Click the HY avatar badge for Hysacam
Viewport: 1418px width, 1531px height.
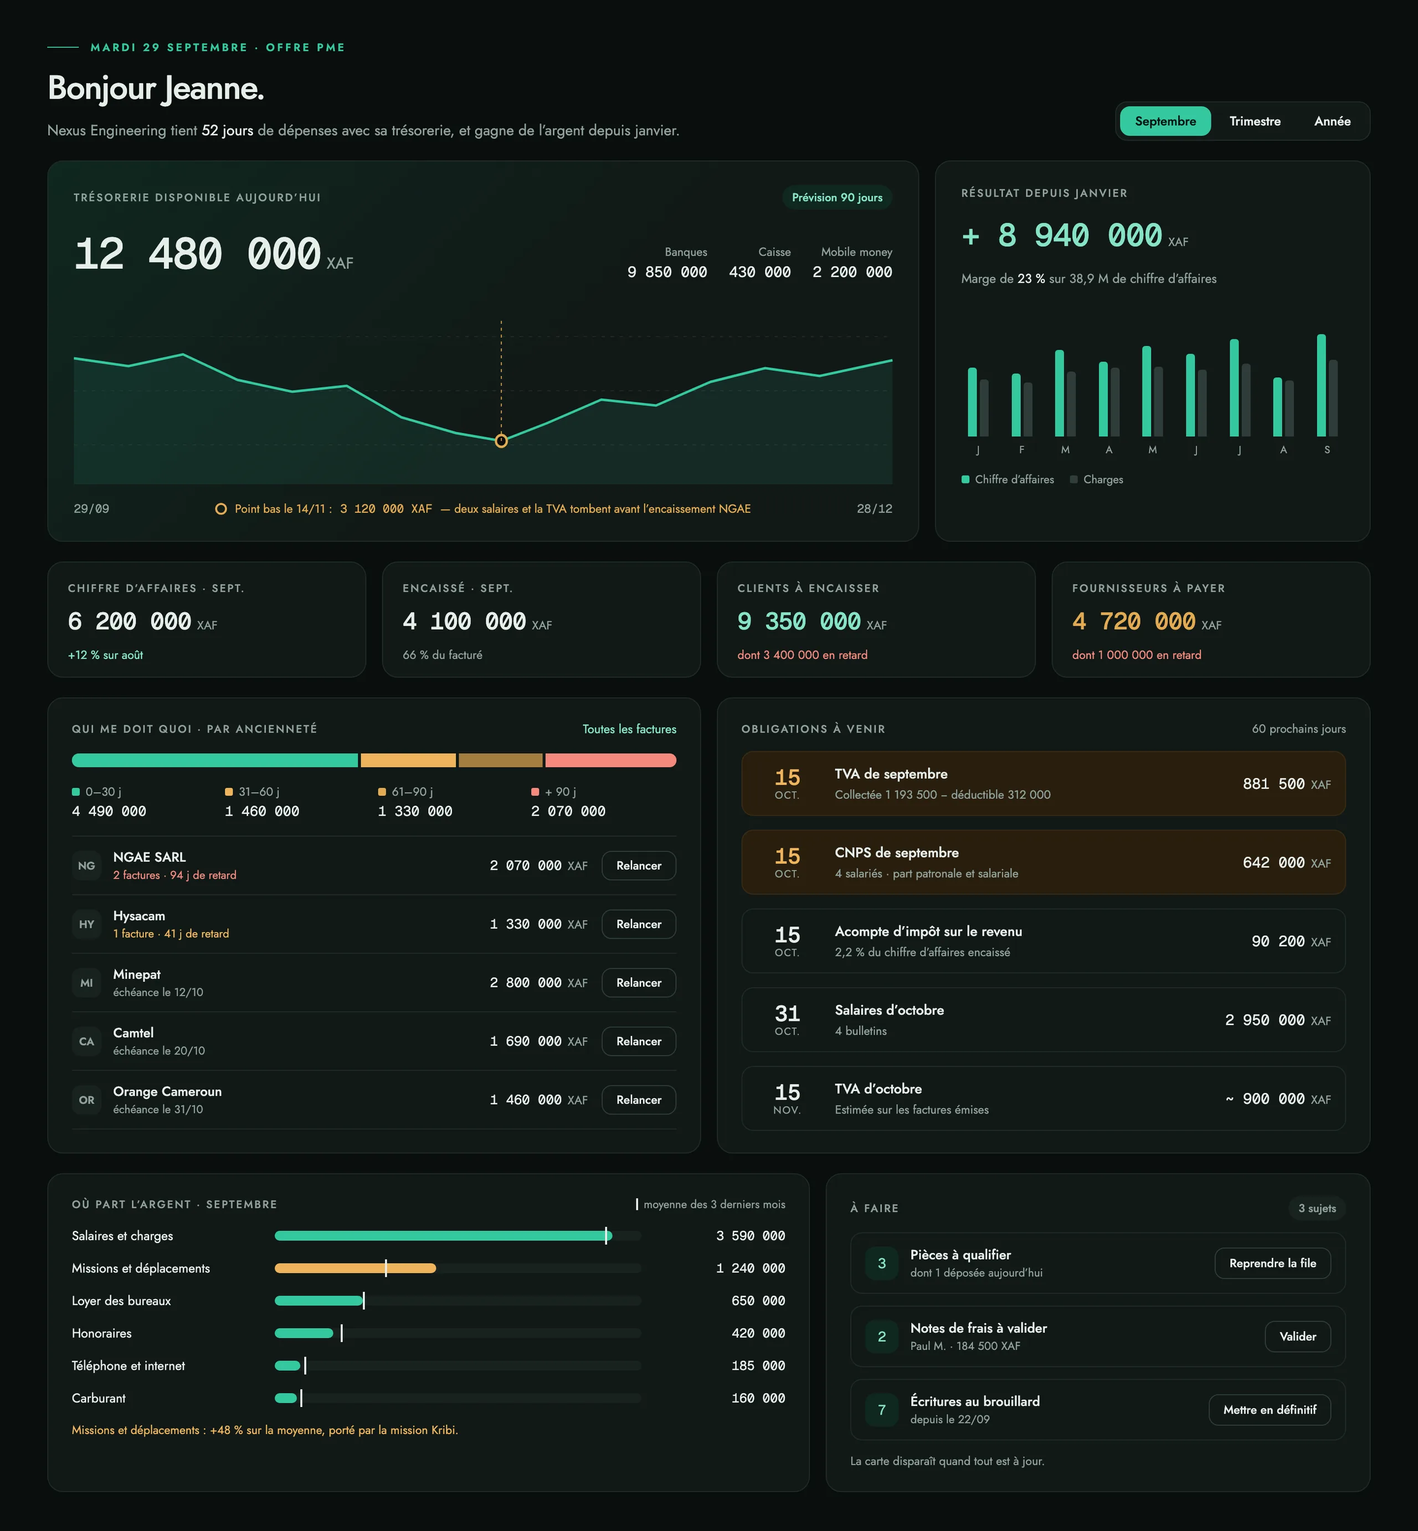pyautogui.click(x=87, y=924)
